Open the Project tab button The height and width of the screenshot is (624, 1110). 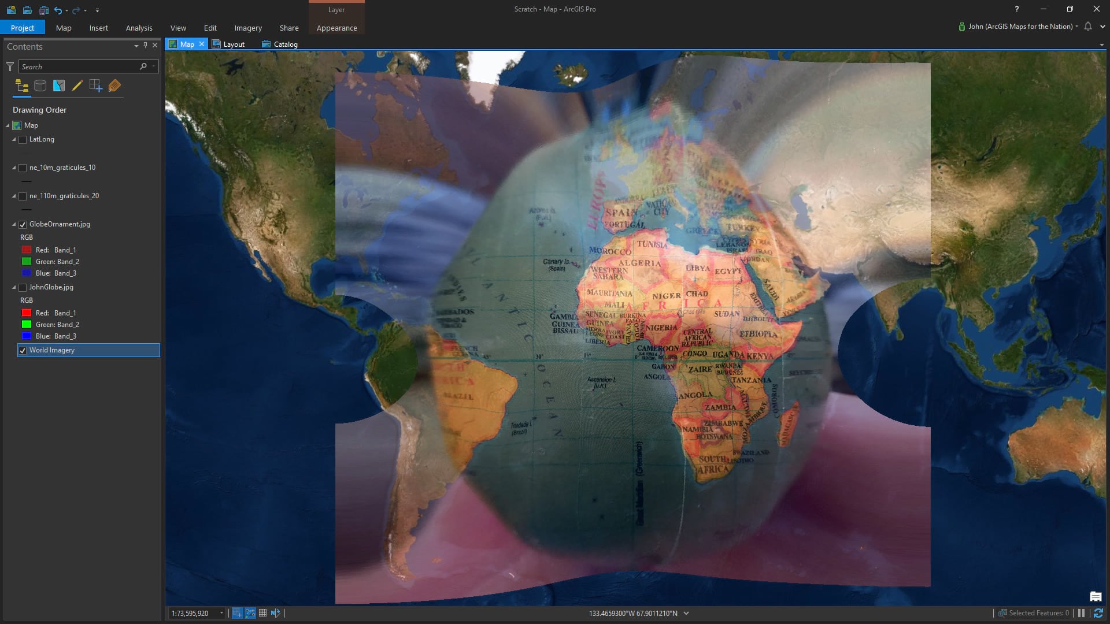pos(23,28)
